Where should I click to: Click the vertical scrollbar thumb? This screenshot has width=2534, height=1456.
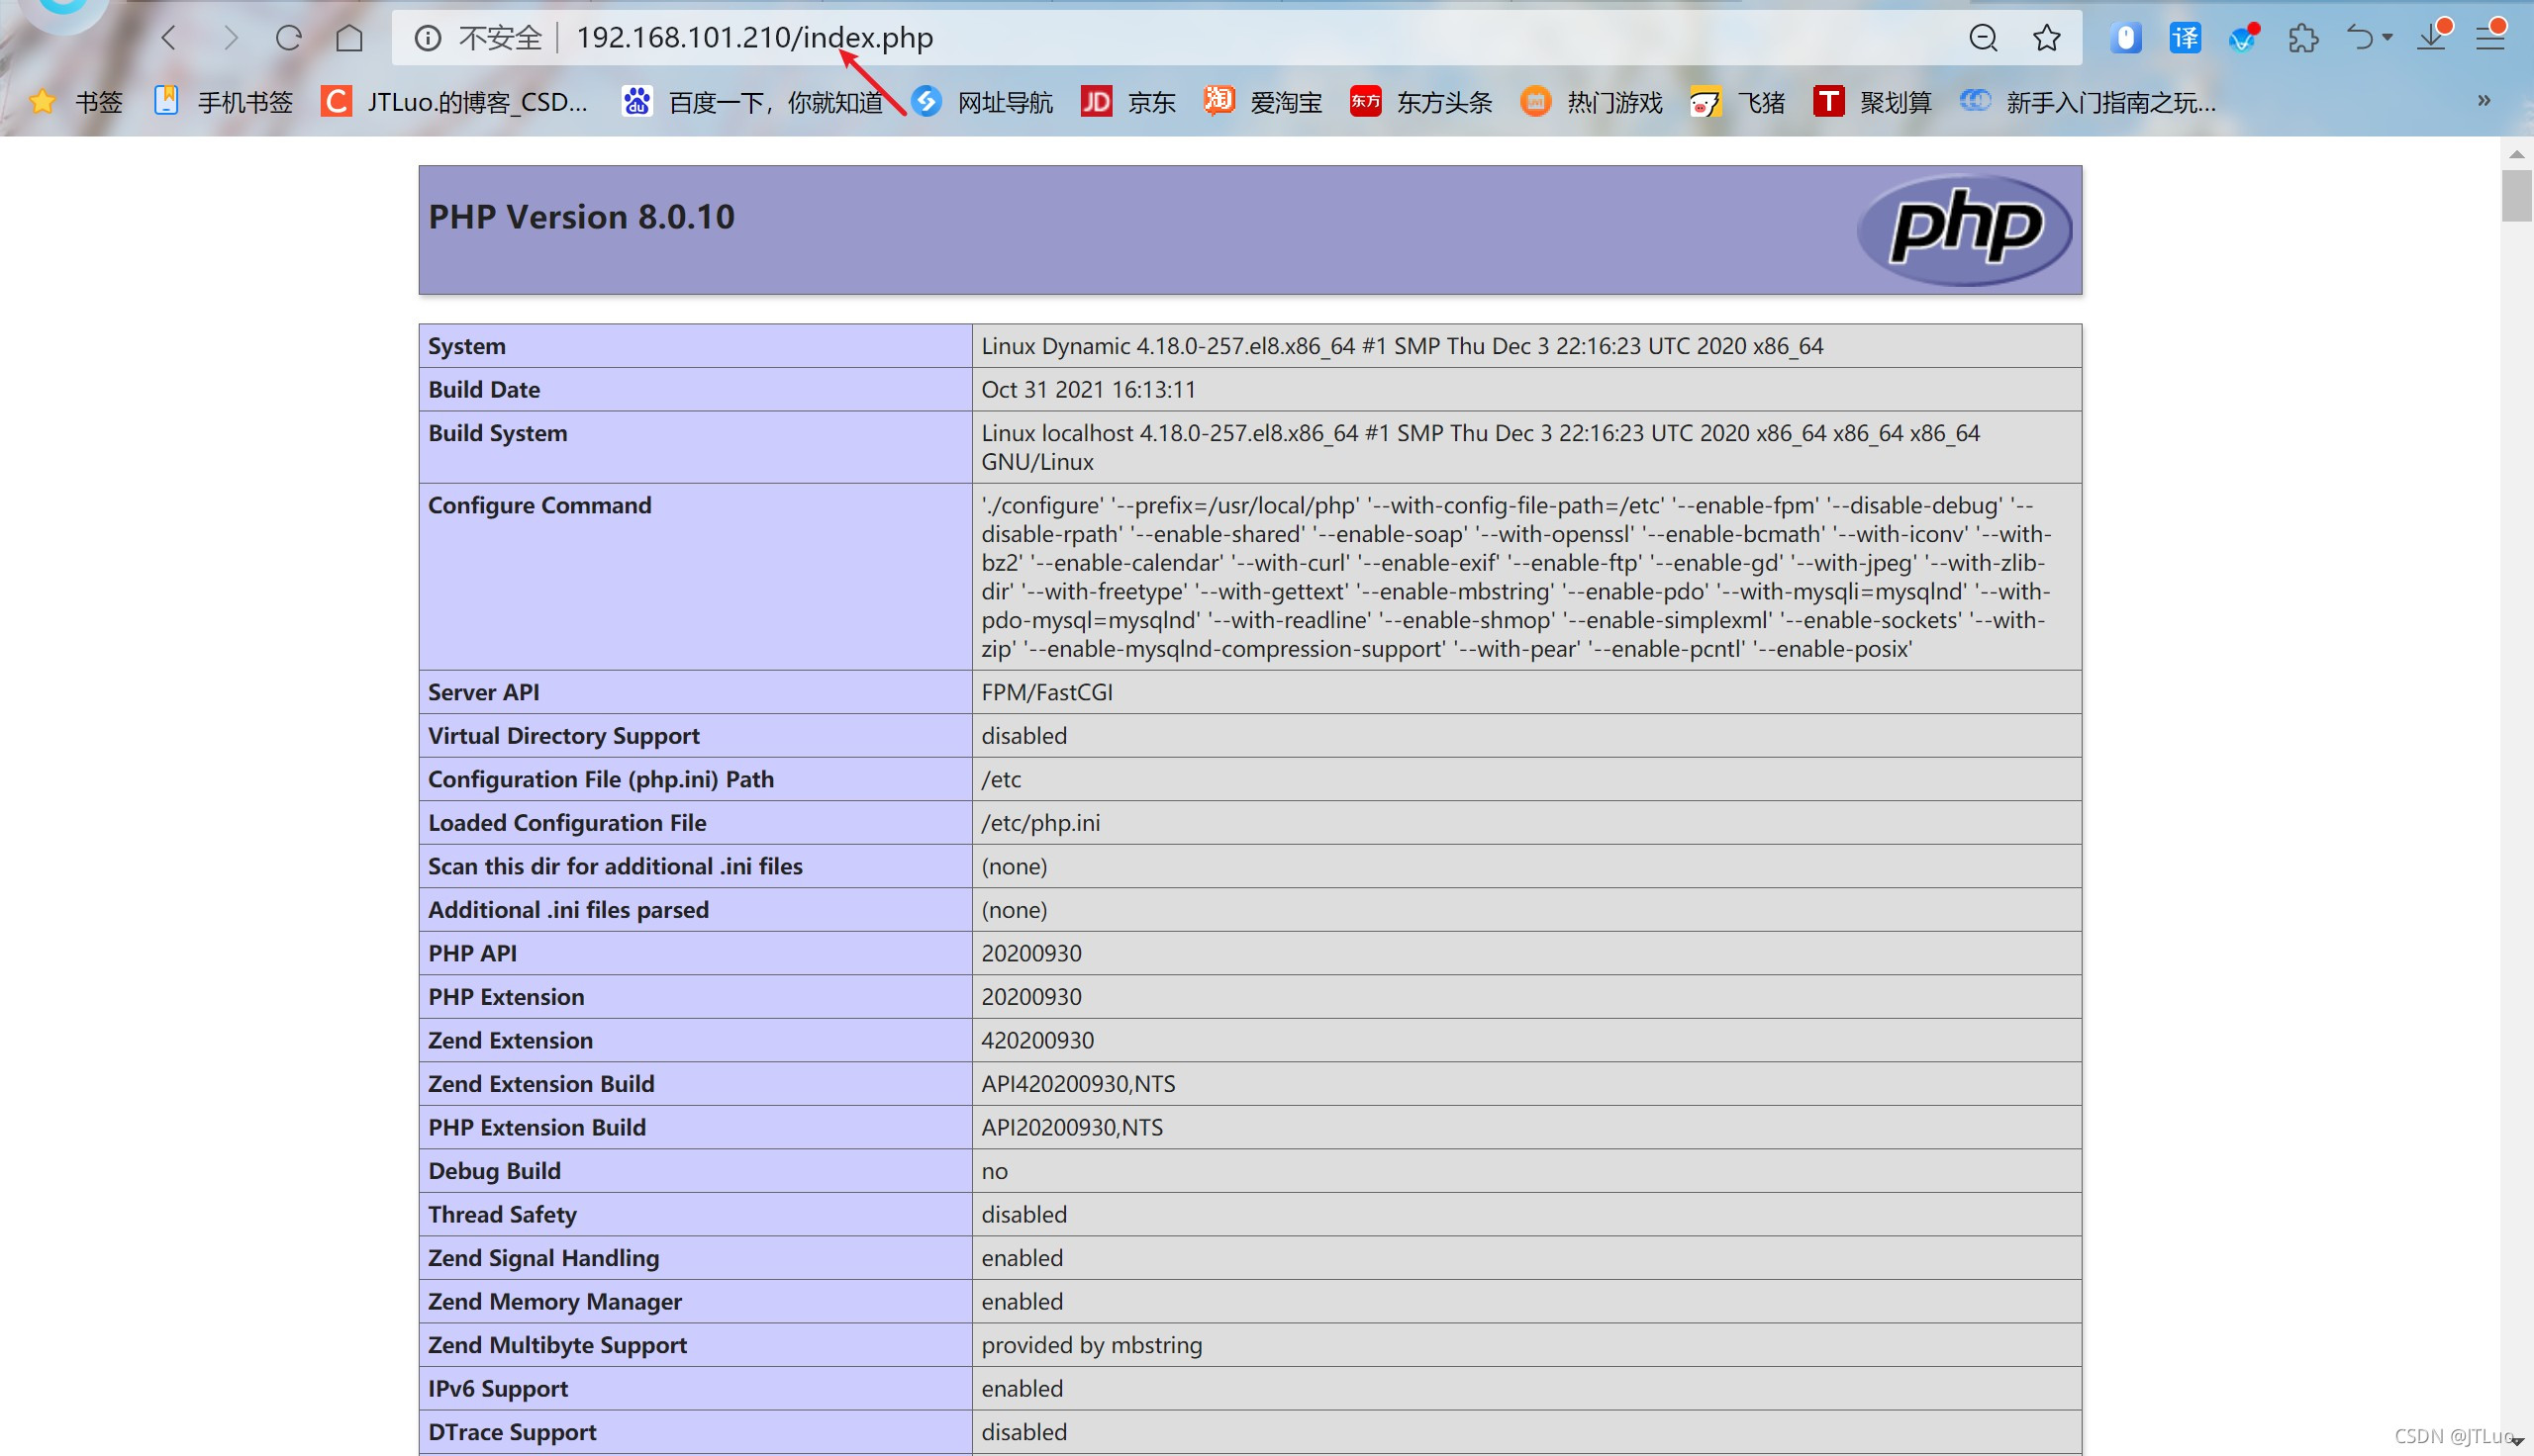click(2515, 195)
